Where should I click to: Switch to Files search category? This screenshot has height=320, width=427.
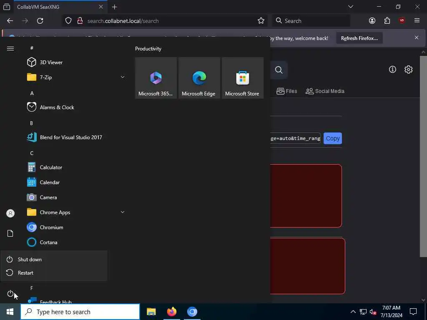tap(286, 91)
